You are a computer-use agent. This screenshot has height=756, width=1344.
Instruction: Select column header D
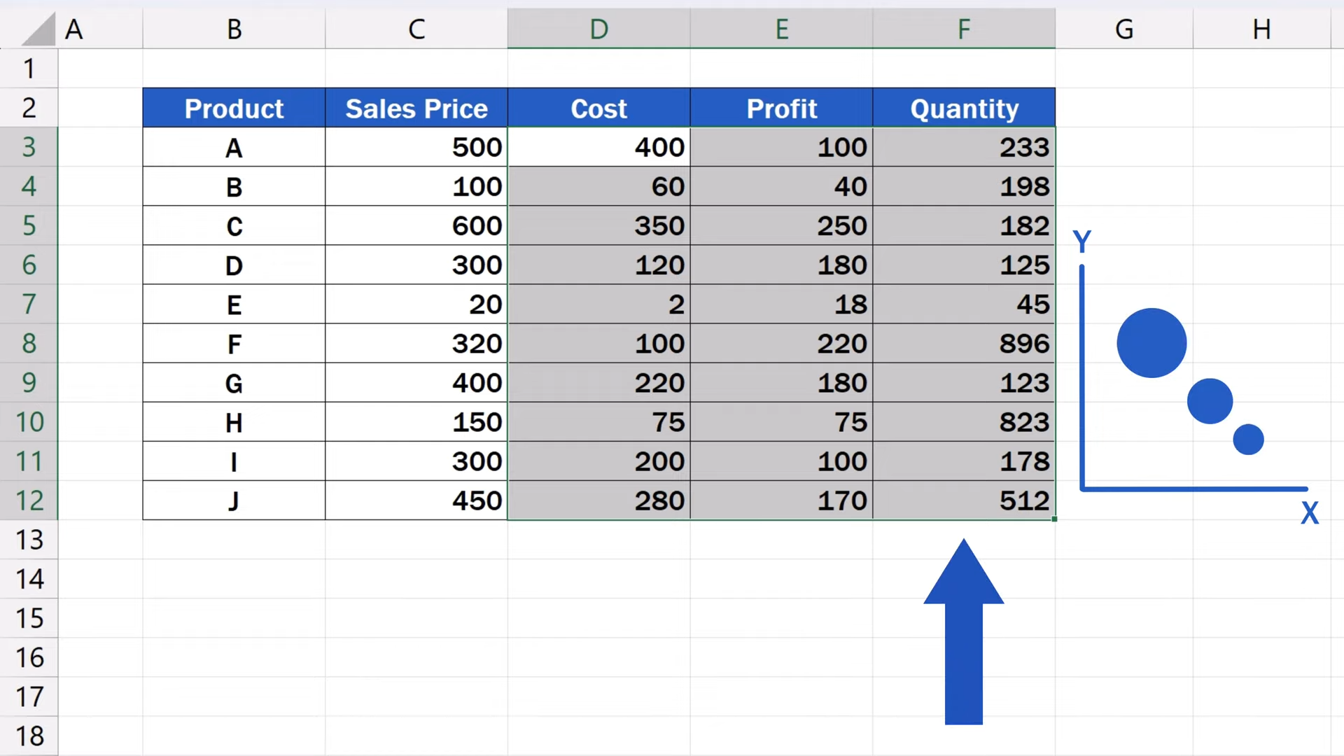tap(598, 29)
